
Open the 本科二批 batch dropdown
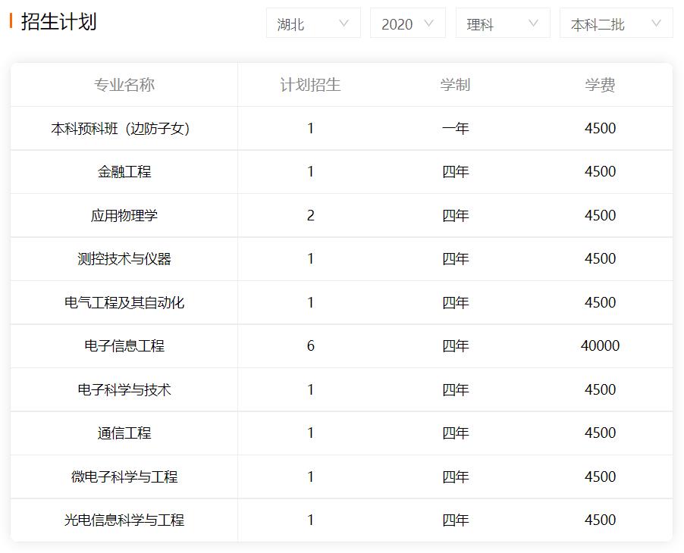pos(615,23)
